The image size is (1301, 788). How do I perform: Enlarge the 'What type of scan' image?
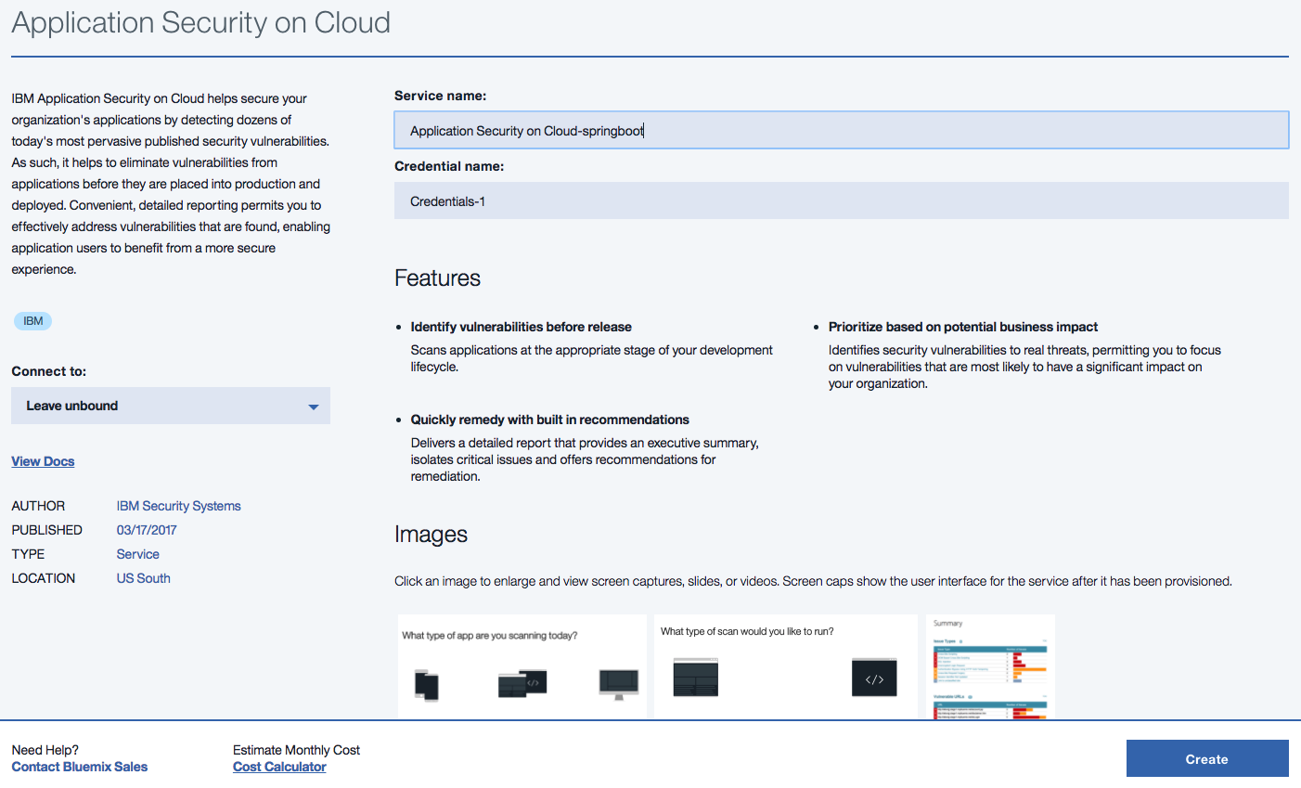786,666
